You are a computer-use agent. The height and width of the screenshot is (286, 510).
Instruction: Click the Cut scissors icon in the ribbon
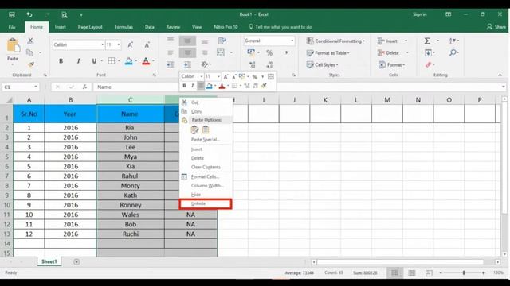coord(30,41)
